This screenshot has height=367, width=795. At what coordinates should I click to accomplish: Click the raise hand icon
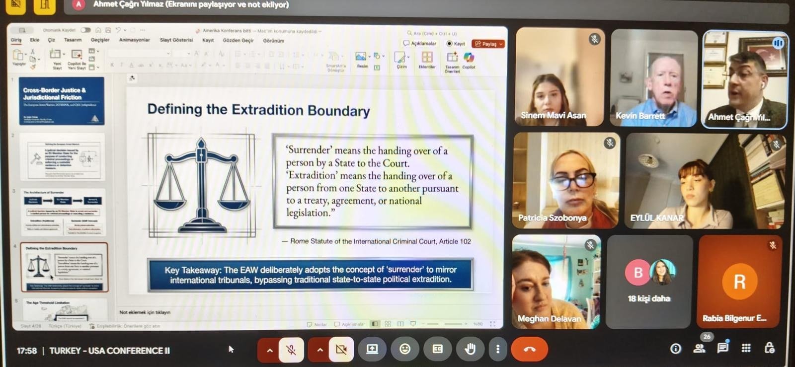[x=470, y=349]
